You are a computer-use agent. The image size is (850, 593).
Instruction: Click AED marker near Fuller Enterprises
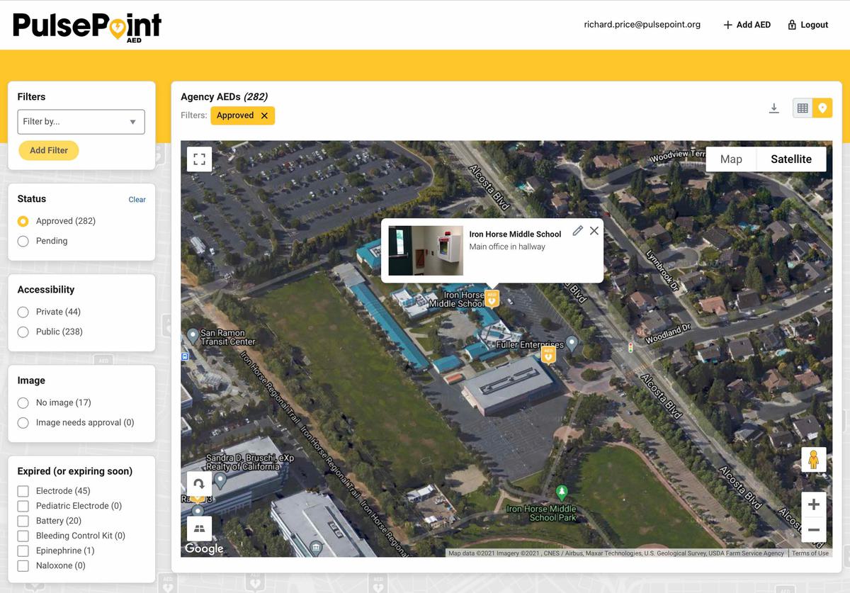pos(548,354)
